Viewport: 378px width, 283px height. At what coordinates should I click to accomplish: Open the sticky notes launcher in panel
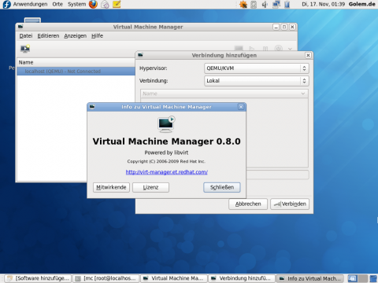[x=117, y=4]
